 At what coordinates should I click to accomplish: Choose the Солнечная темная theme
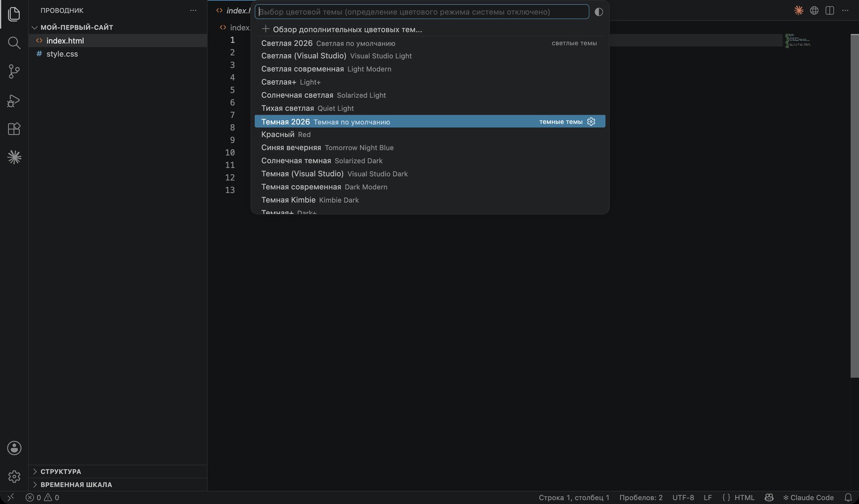click(429, 161)
